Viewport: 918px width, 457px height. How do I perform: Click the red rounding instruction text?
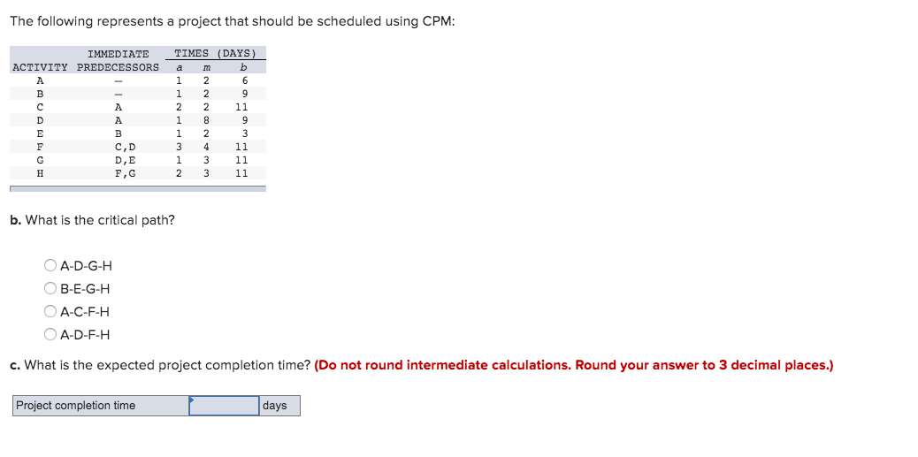pyautogui.click(x=574, y=366)
